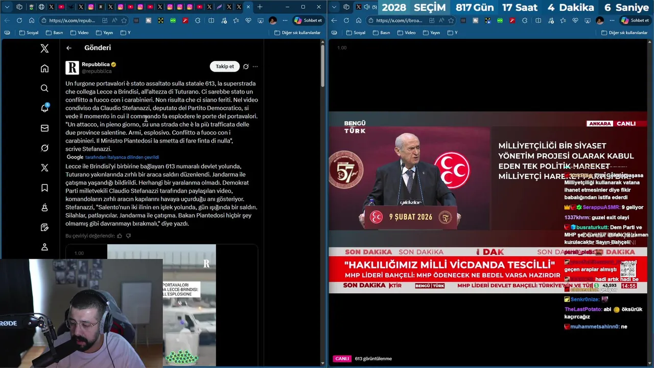Click chat username muhammetsahinn0
The height and width of the screenshot is (368, 654).
tap(595, 327)
